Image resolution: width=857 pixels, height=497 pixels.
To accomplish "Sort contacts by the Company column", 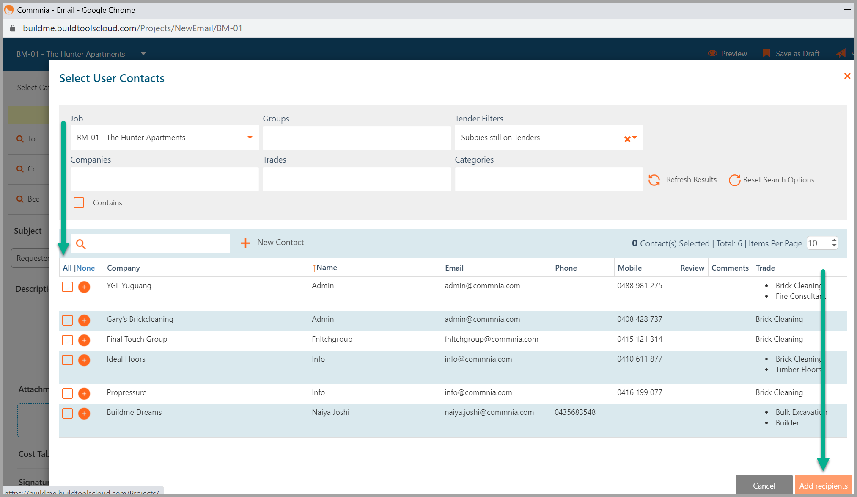I will pyautogui.click(x=123, y=268).
